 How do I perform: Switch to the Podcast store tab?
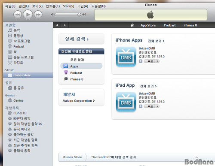coord(170,25)
